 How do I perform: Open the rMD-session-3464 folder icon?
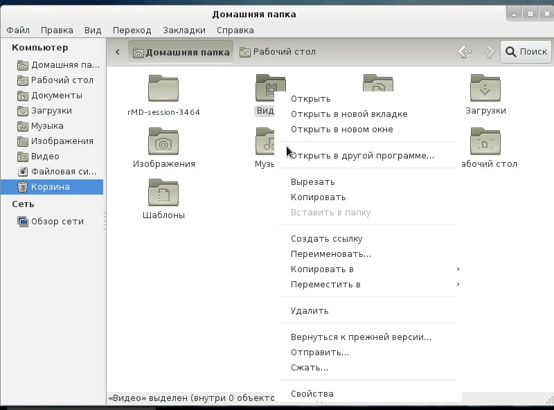pyautogui.click(x=163, y=88)
